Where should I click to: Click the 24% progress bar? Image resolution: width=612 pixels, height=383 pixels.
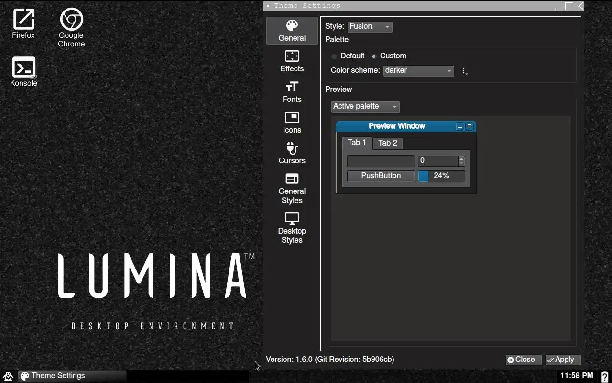[441, 176]
